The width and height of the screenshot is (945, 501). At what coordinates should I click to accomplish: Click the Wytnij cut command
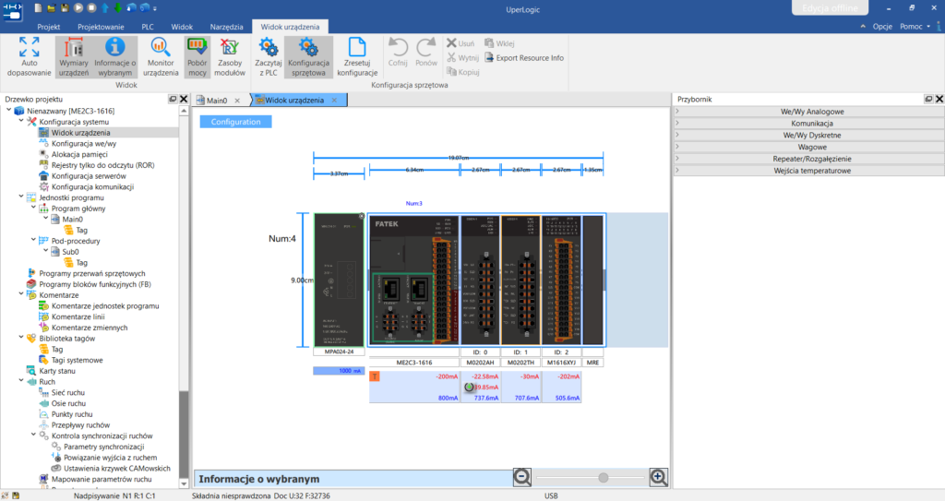pyautogui.click(x=463, y=58)
